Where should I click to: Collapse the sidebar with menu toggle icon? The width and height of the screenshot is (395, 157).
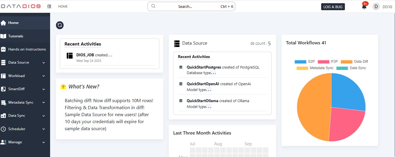coord(49,6)
